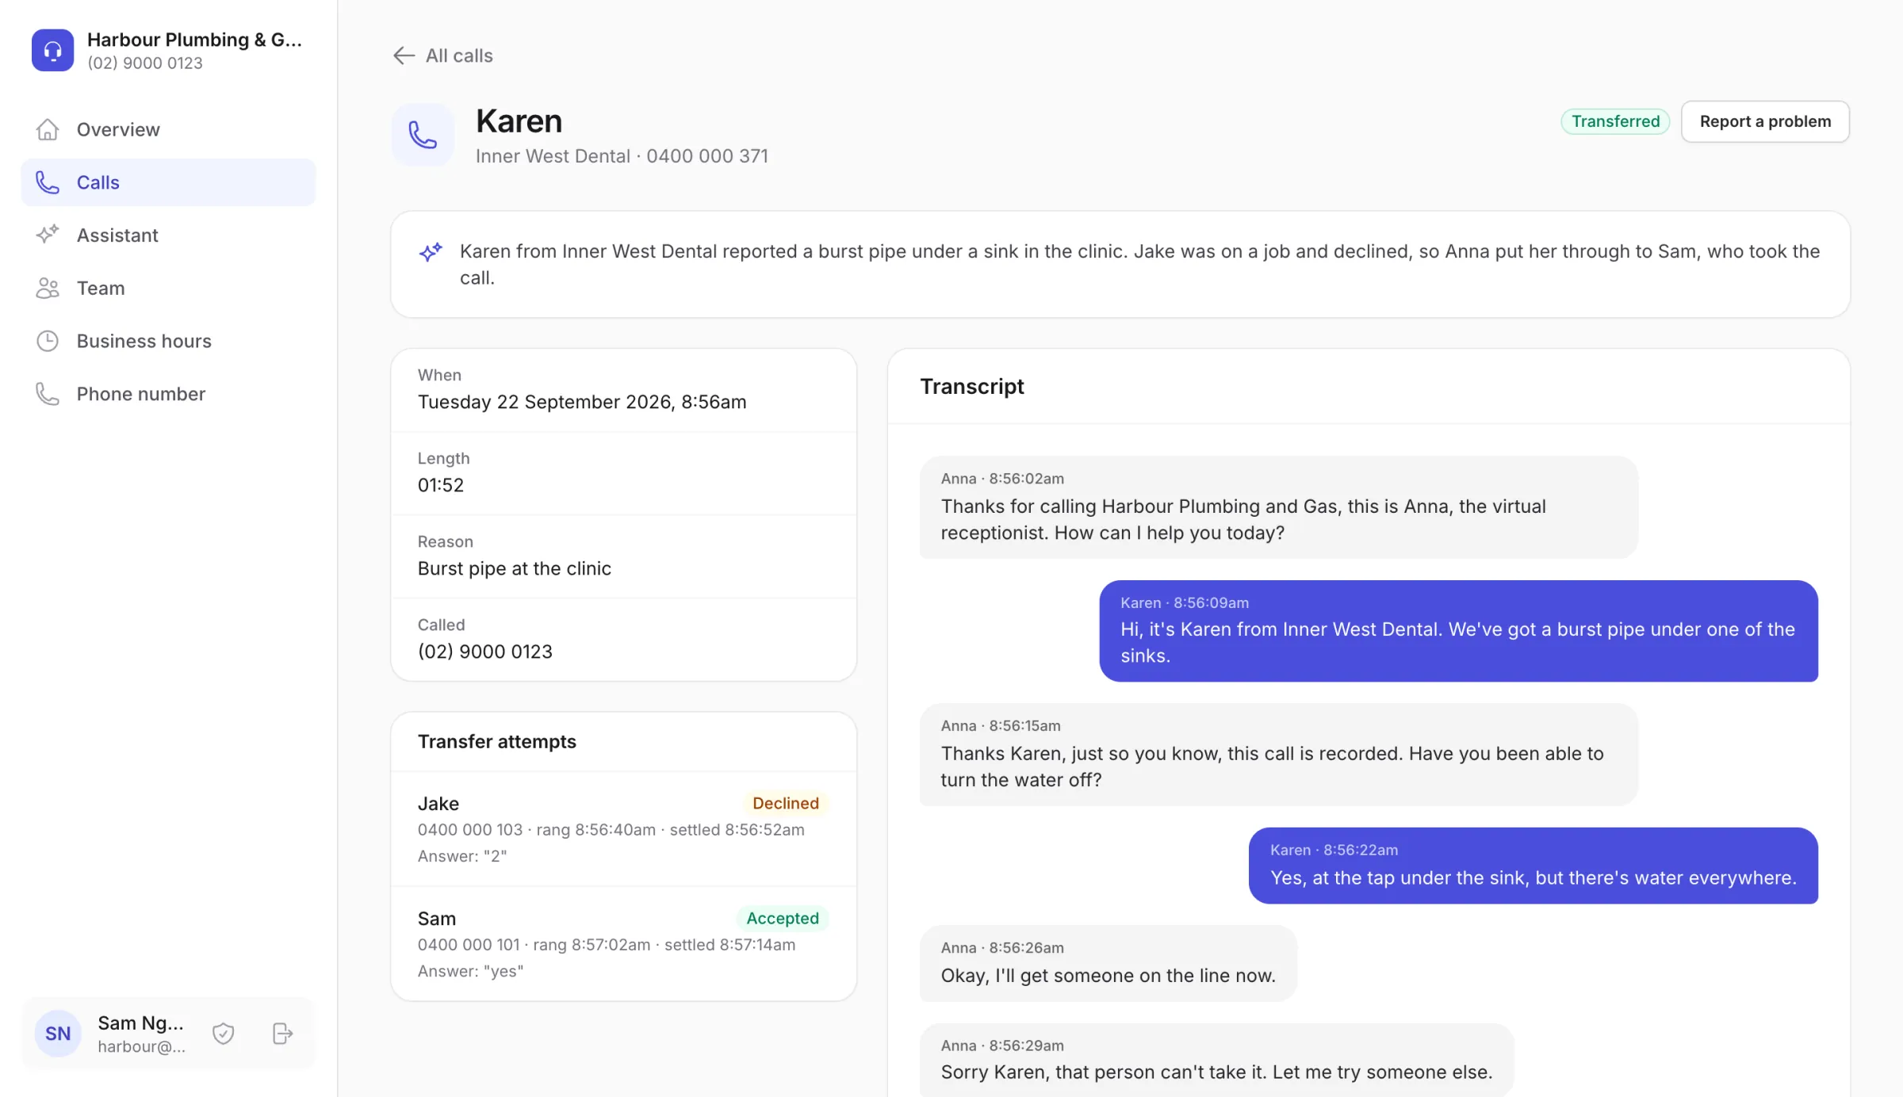Click the Report a problem button
The image size is (1903, 1097).
[1765, 121]
